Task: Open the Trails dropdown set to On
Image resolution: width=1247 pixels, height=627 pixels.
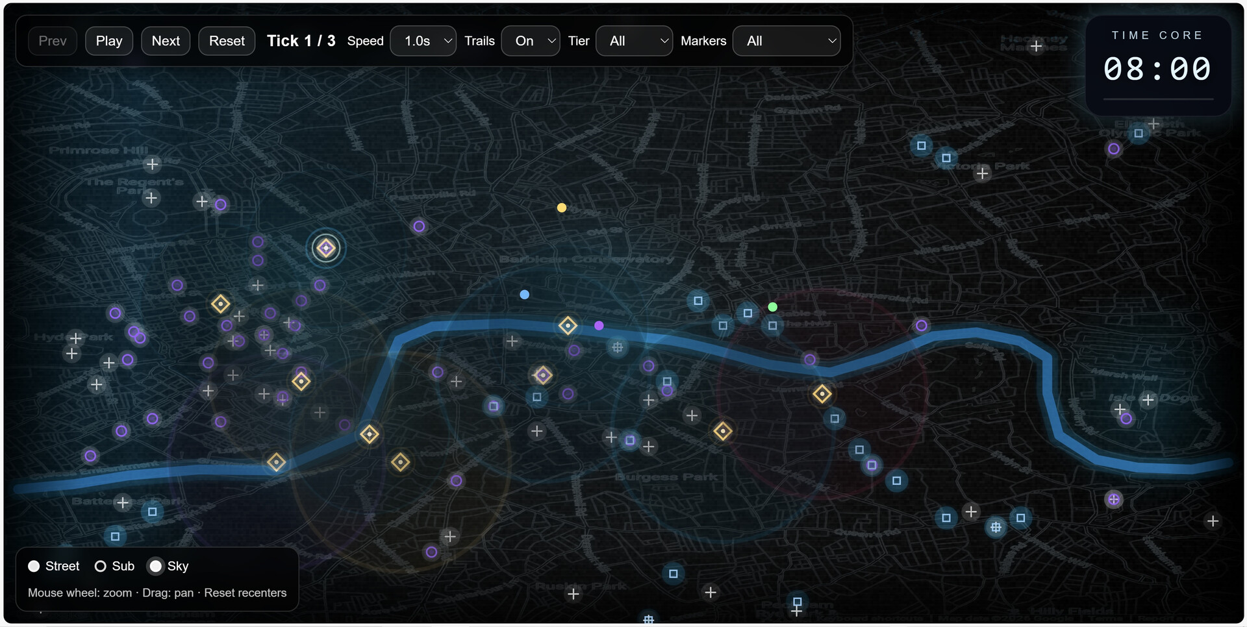Action: (530, 40)
